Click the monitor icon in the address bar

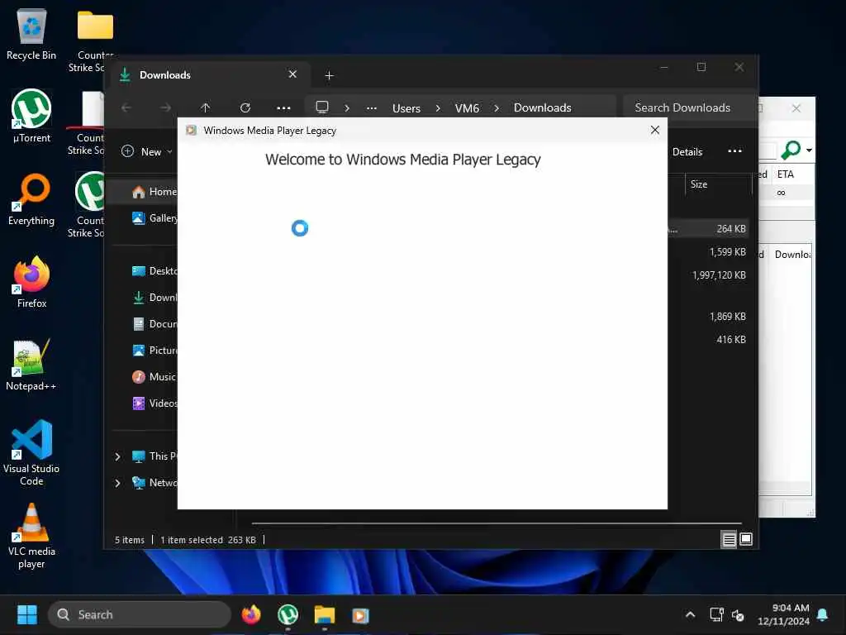tap(322, 107)
